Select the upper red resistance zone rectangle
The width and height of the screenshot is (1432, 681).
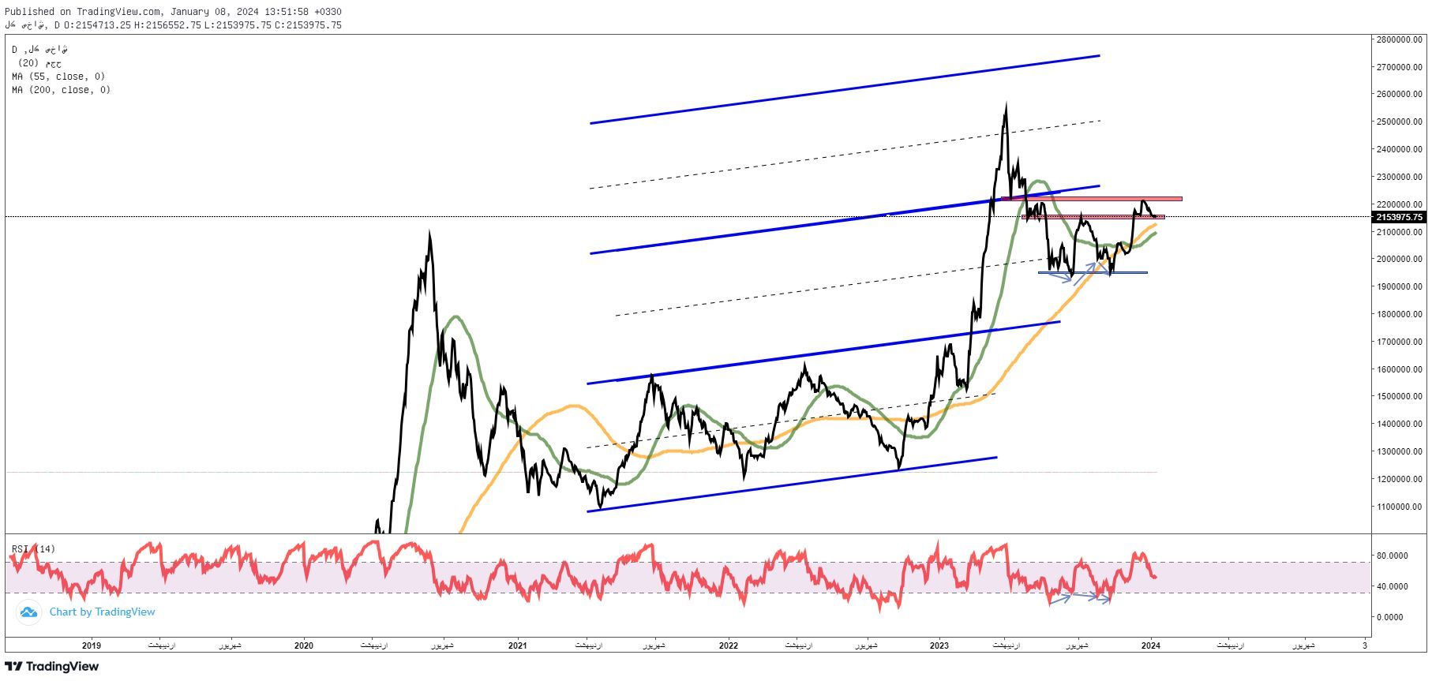pyautogui.click(x=1092, y=199)
